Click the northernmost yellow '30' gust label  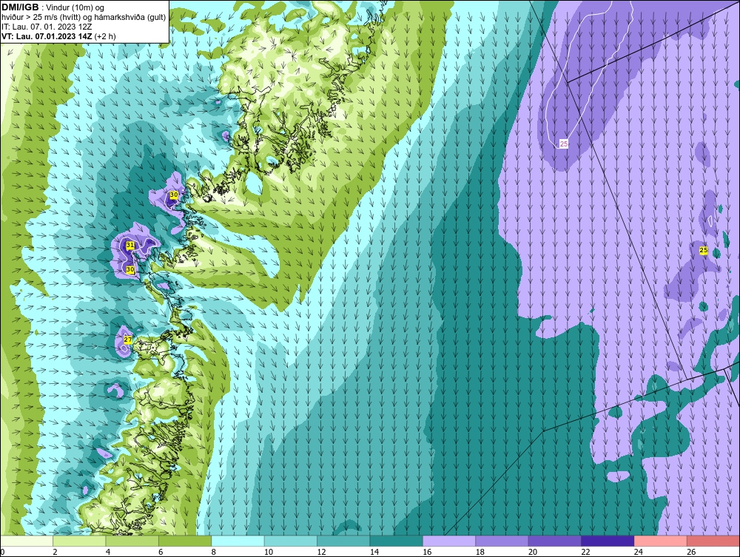(174, 195)
